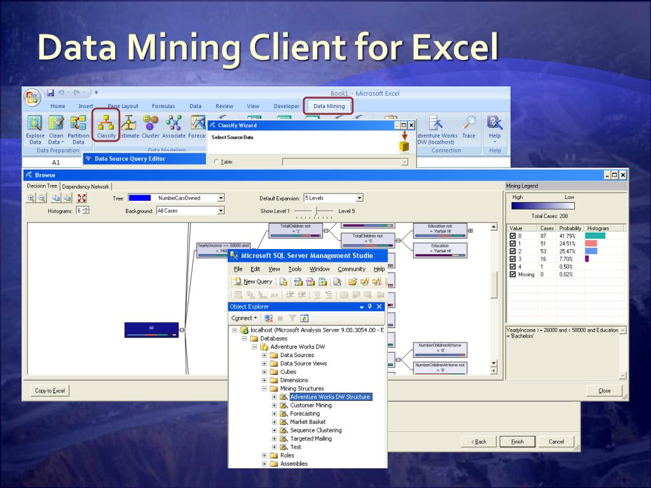Click the blue Tree color swatch
This screenshot has width=651, height=488.
pos(139,198)
